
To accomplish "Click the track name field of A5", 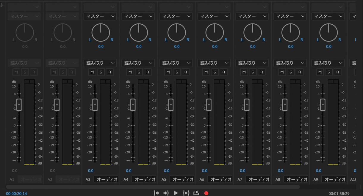I will click(x=182, y=179).
